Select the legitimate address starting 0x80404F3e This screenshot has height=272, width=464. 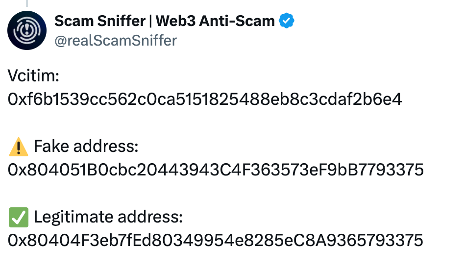(x=215, y=241)
